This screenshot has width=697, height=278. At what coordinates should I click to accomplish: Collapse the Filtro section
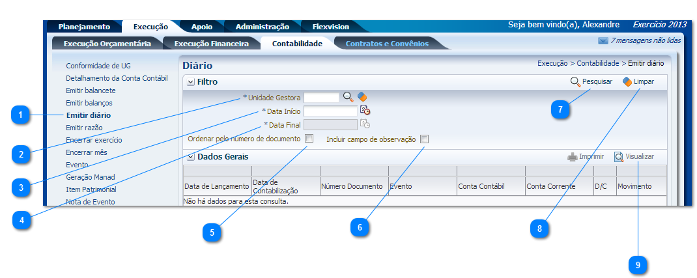190,82
